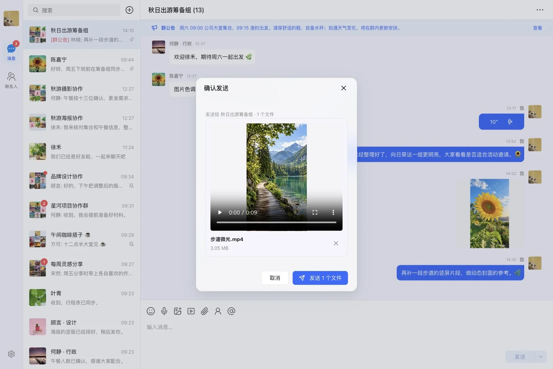Open 秋日出游筹备组 conversation
The height and width of the screenshot is (369, 553).
pos(81,35)
